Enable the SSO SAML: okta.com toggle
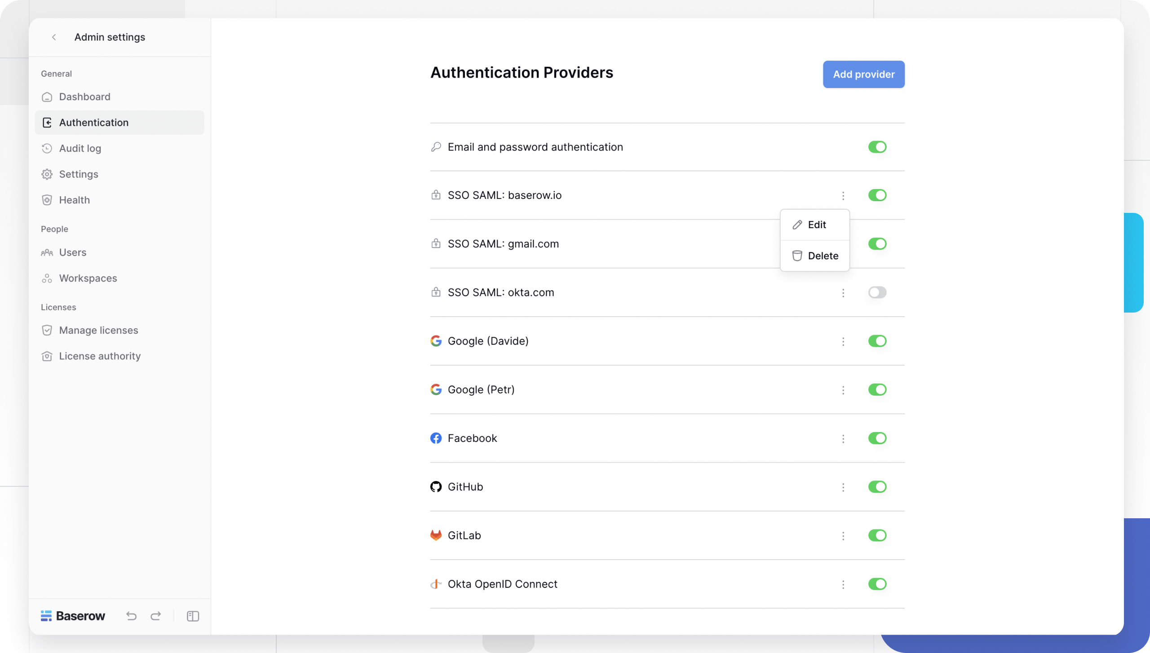The width and height of the screenshot is (1150, 653). 877,292
